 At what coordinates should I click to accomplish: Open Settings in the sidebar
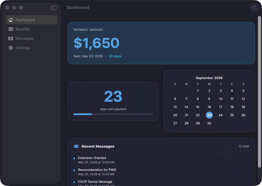click(x=31, y=48)
